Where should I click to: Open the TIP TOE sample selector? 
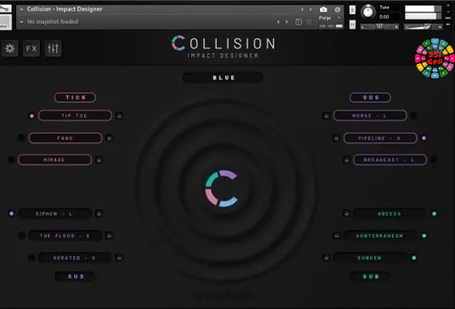point(75,116)
